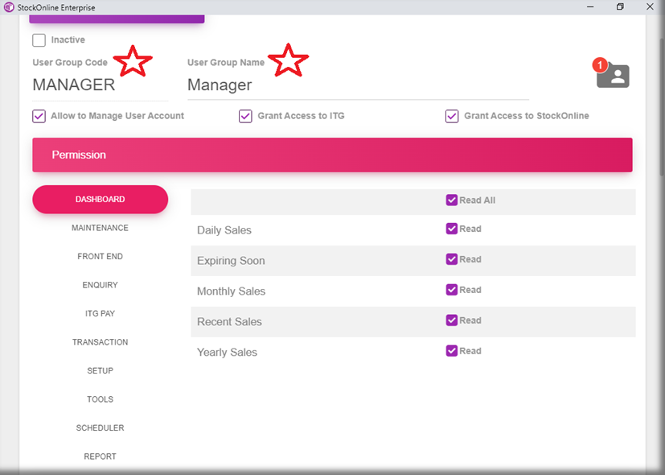Uncheck Read permission for Daily Sales
Screen dimensions: 665x475
(x=452, y=229)
